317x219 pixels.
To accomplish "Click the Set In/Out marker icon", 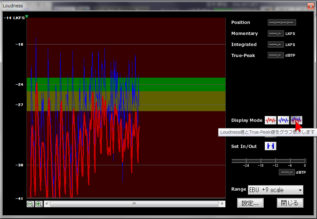I will [271, 146].
